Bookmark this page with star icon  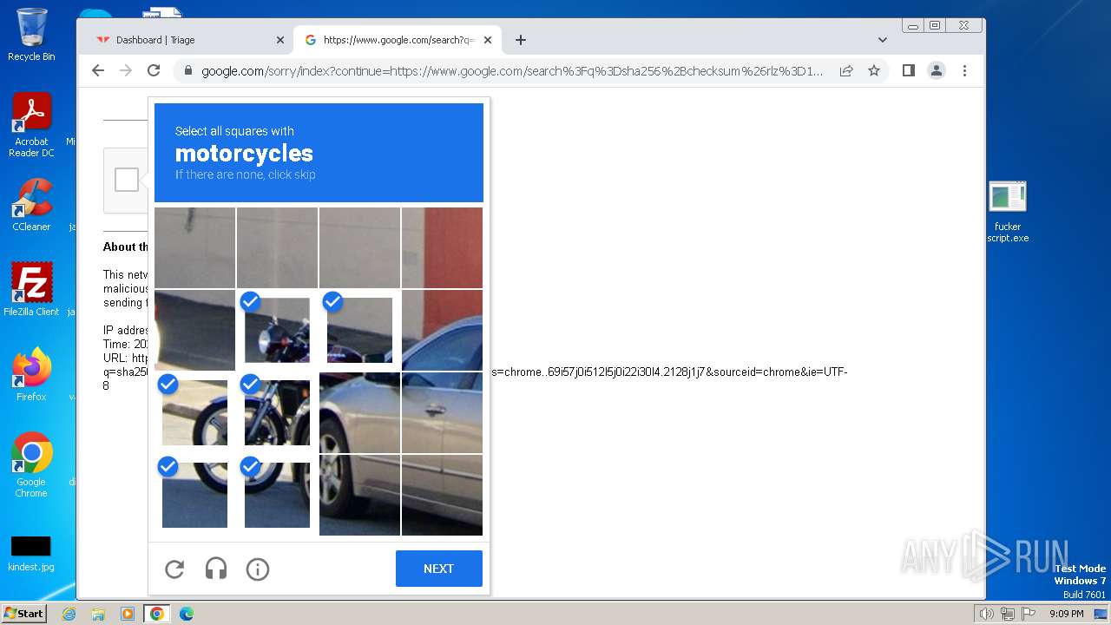tap(874, 71)
